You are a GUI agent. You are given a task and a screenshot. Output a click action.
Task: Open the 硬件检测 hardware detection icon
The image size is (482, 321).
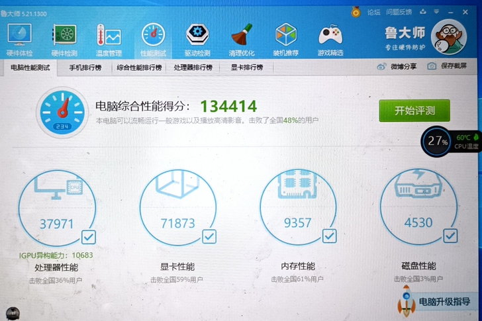pyautogui.click(x=64, y=40)
